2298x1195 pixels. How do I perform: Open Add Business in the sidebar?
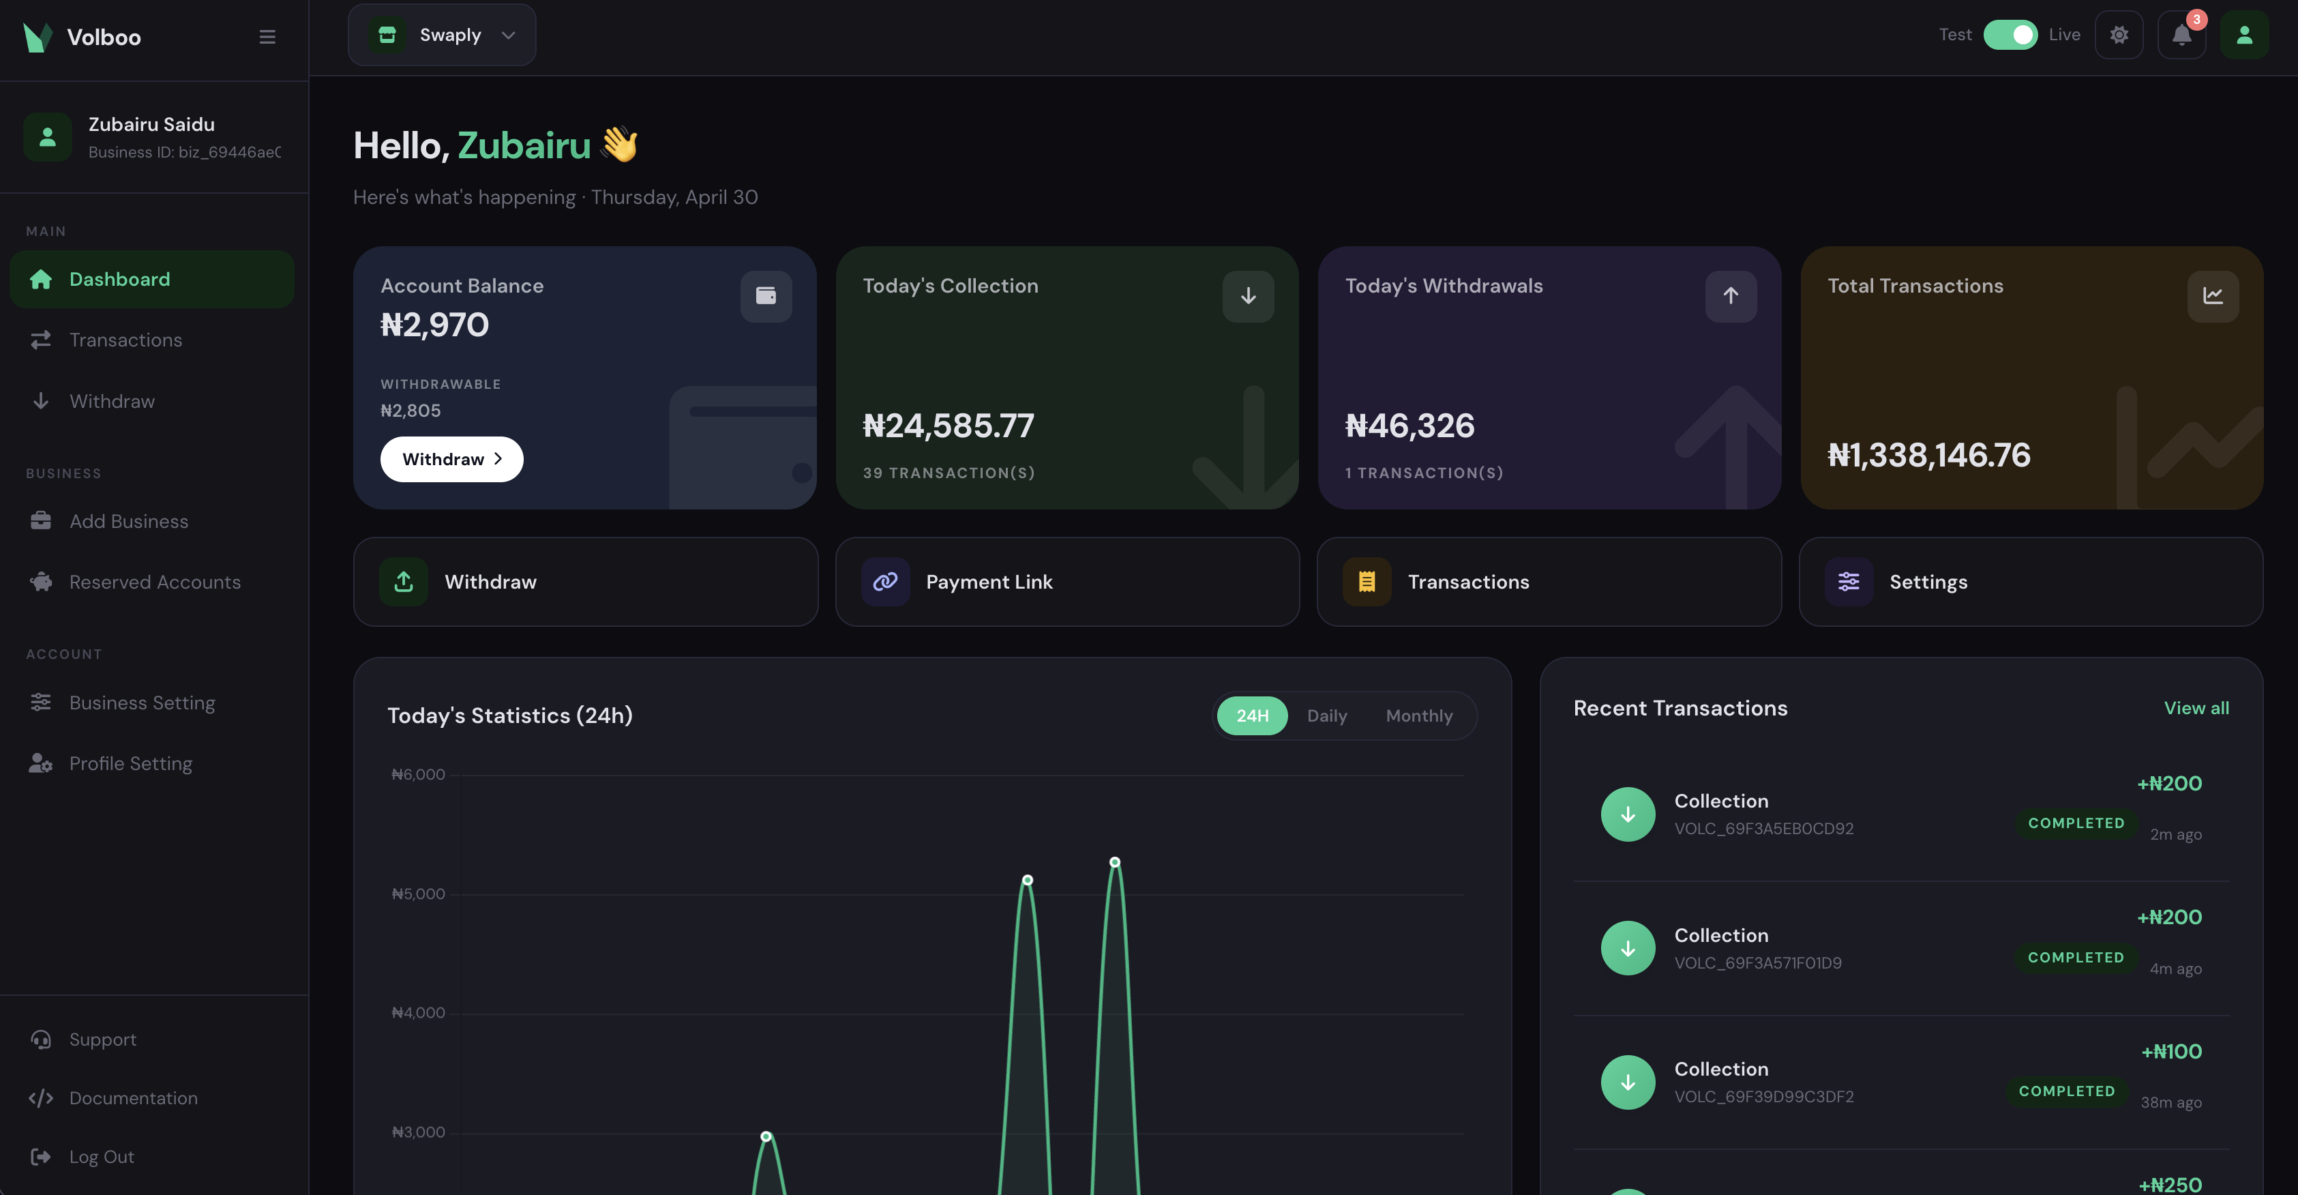[x=151, y=521]
